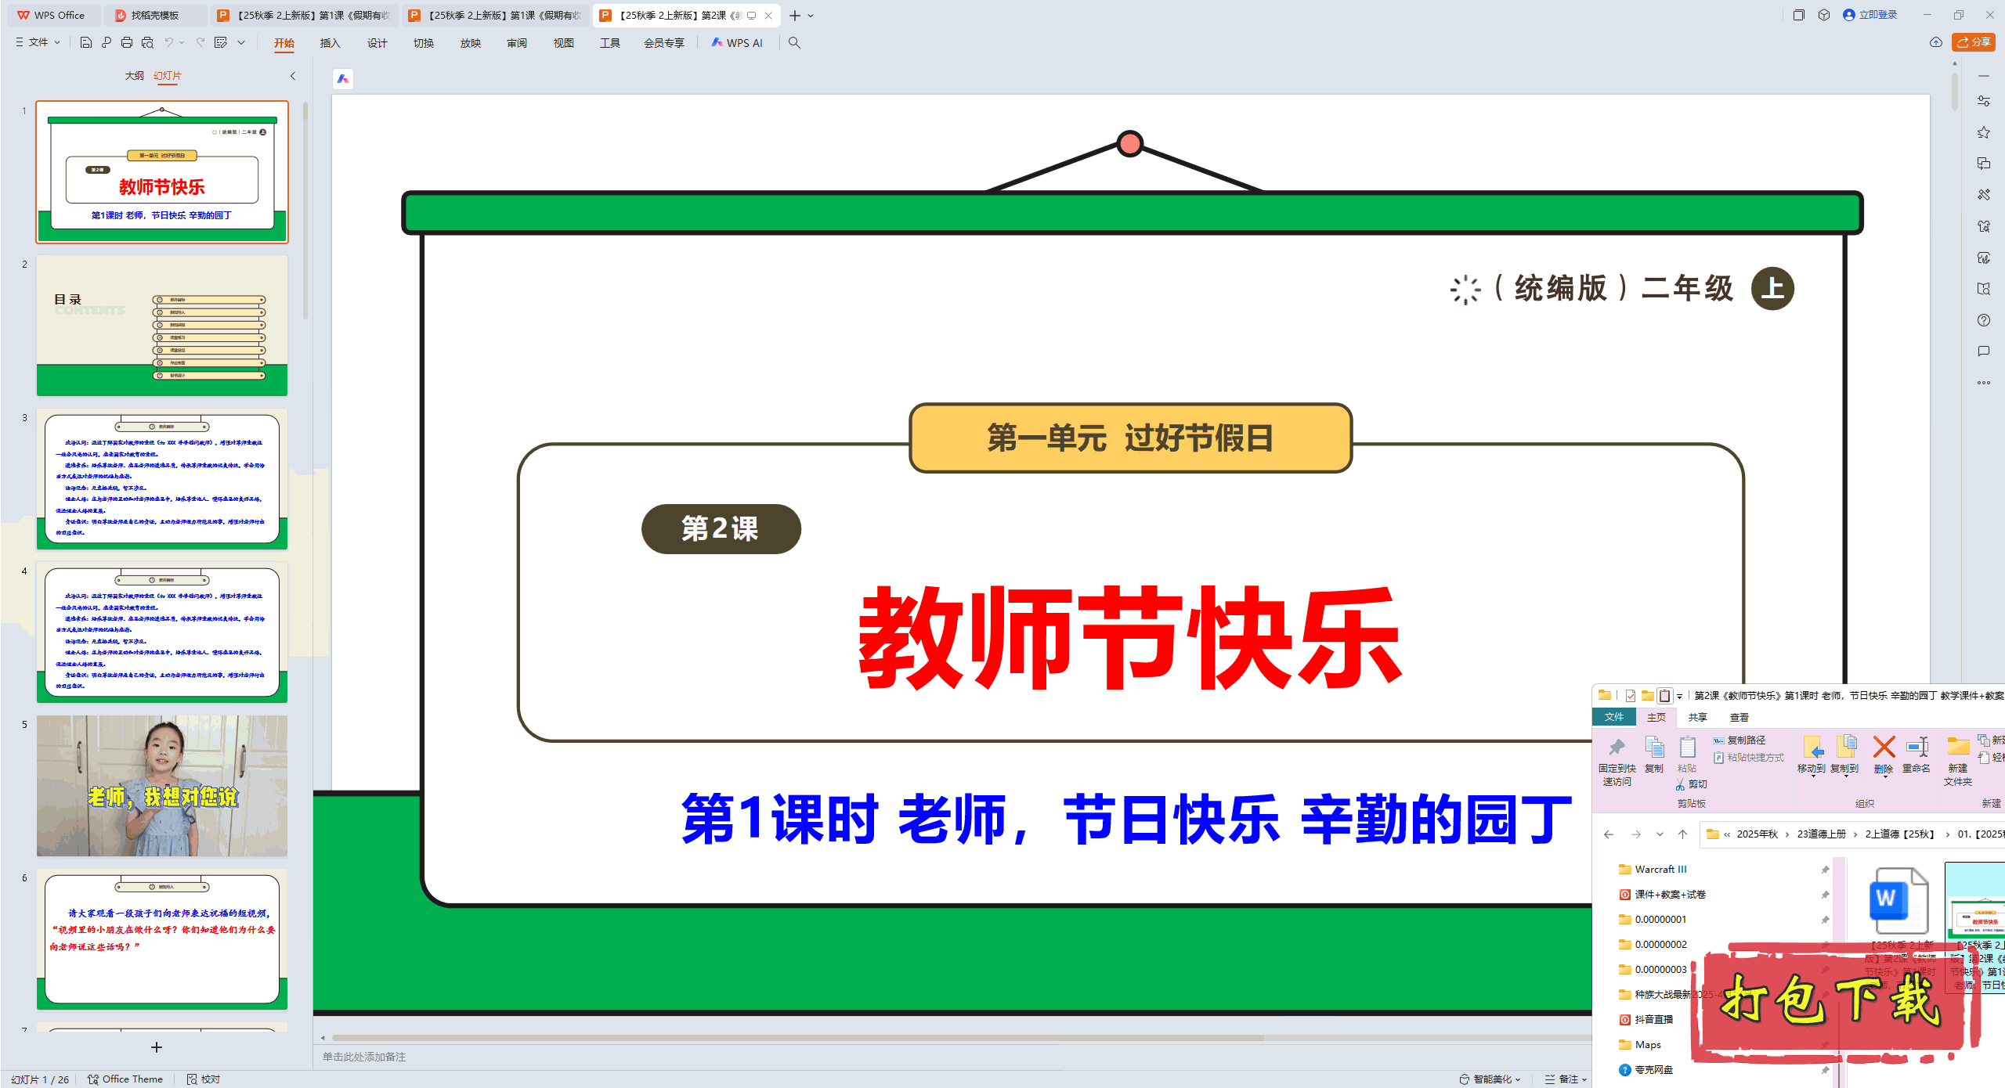The height and width of the screenshot is (1088, 2005).
Task: Collapse the slide thumbnail panel
Action: click(293, 76)
